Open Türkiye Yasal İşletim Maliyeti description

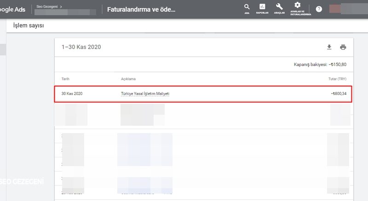pyautogui.click(x=145, y=94)
